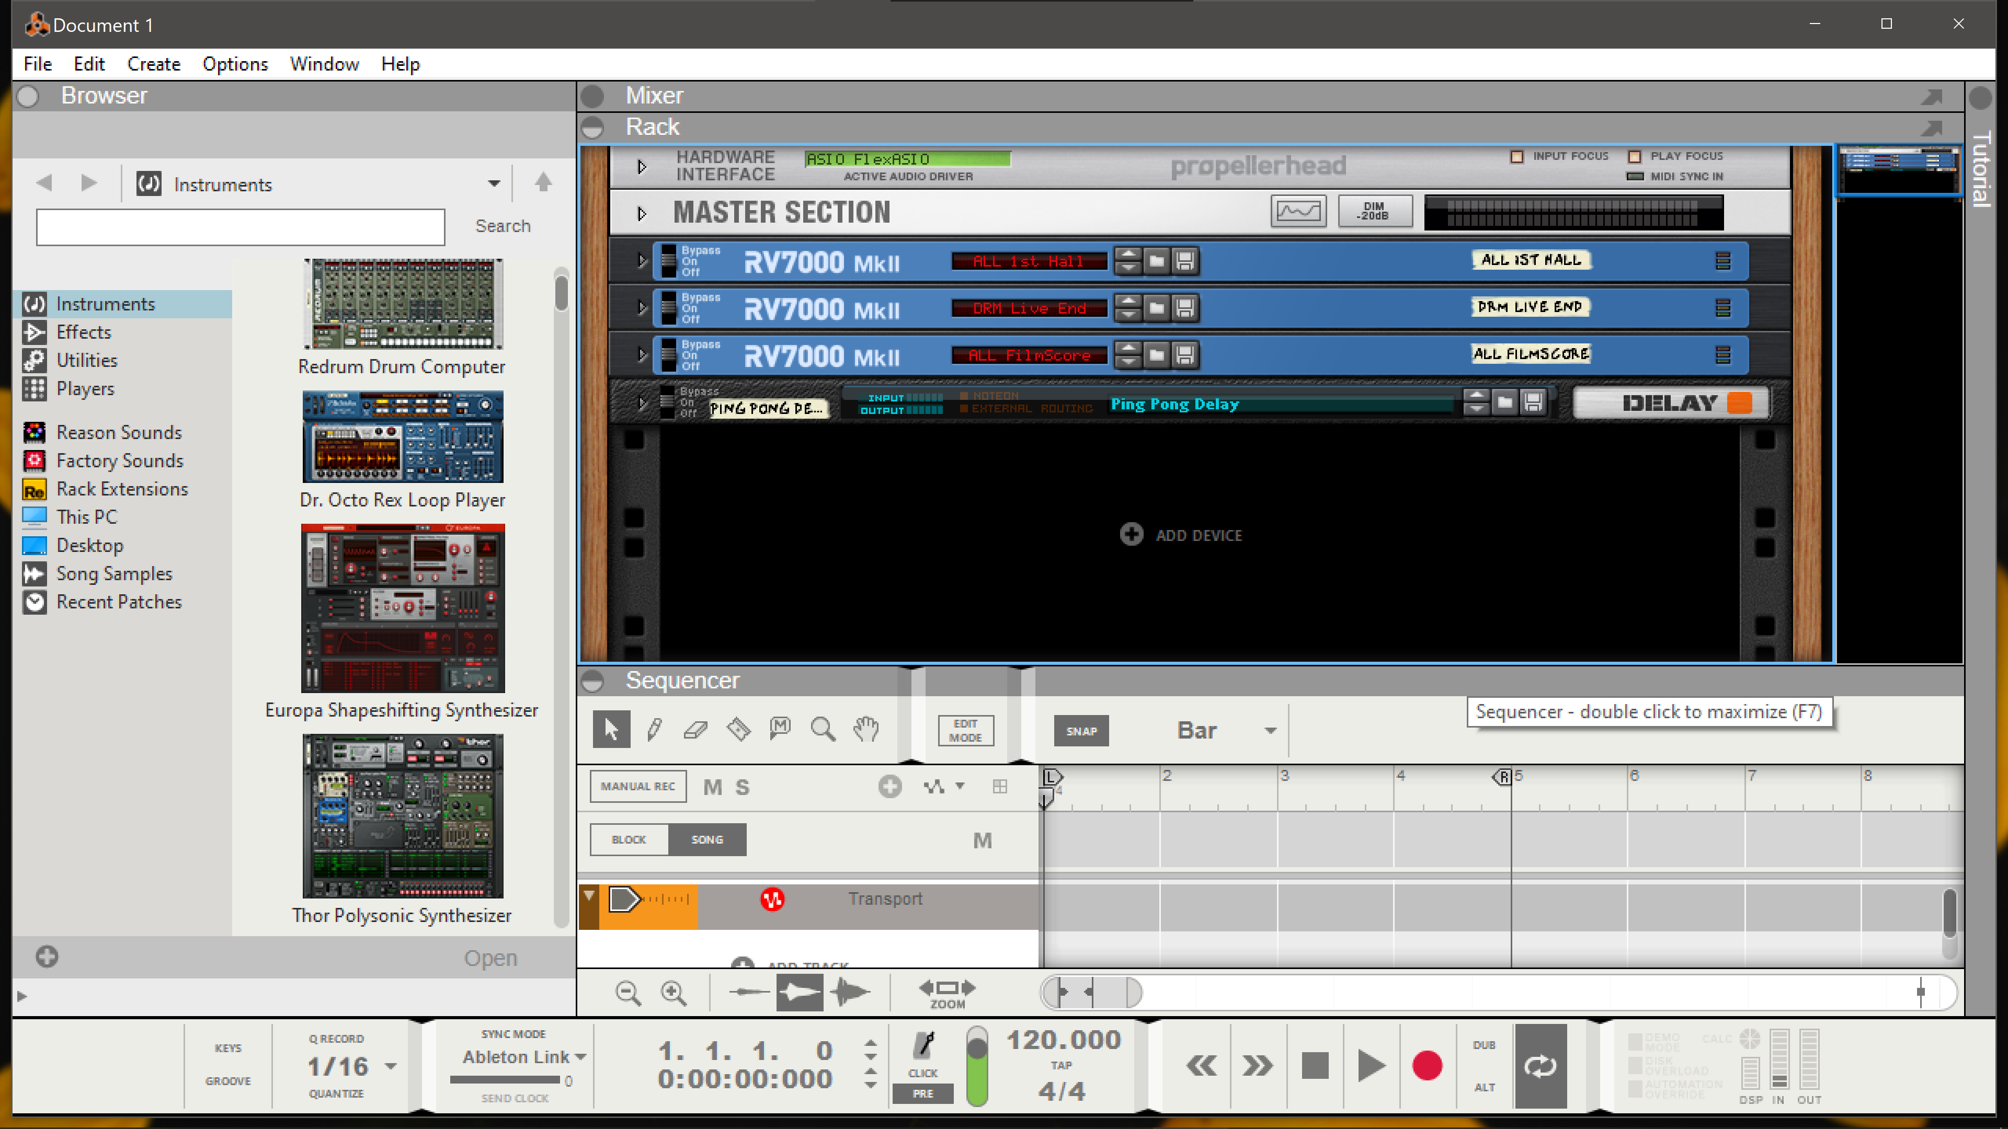Click the Browser back navigation arrow
Screen dimensions: 2008x1129
tap(44, 182)
